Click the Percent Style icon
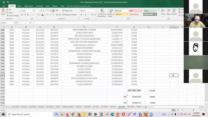The image size is (208, 117). pyautogui.click(x=85, y=15)
